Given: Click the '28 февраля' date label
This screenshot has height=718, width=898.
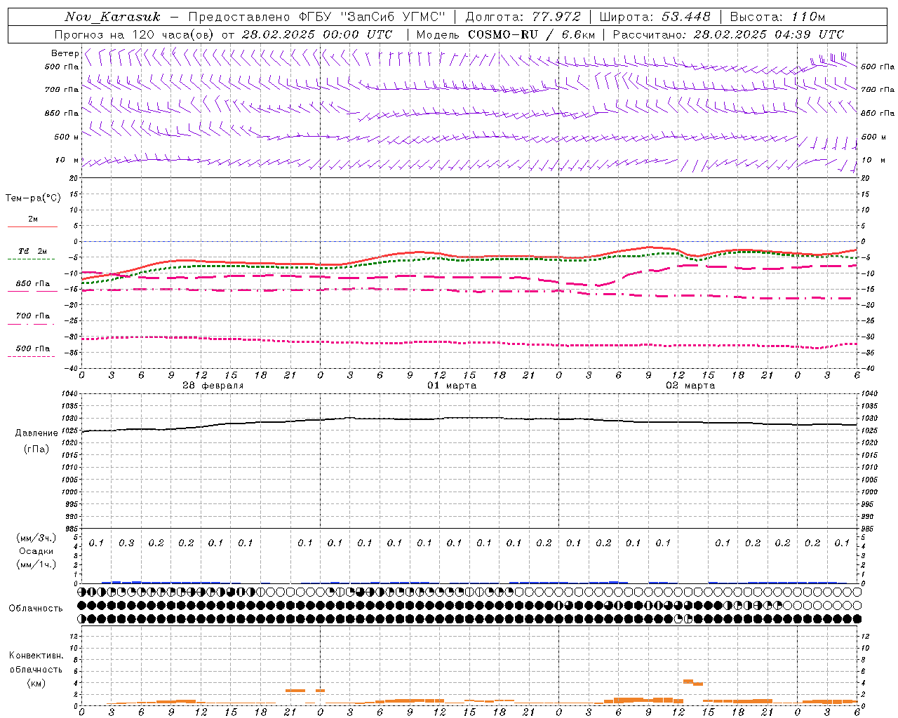Looking at the screenshot, I should point(213,386).
